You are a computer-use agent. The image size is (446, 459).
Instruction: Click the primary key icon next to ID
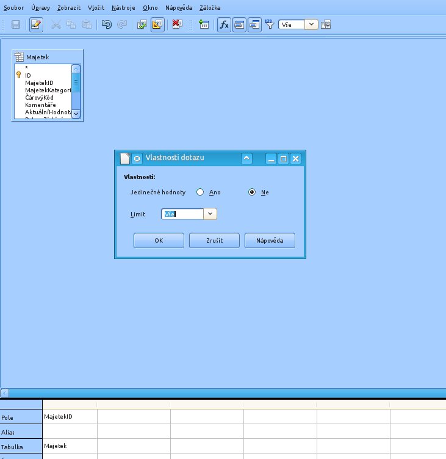[19, 75]
